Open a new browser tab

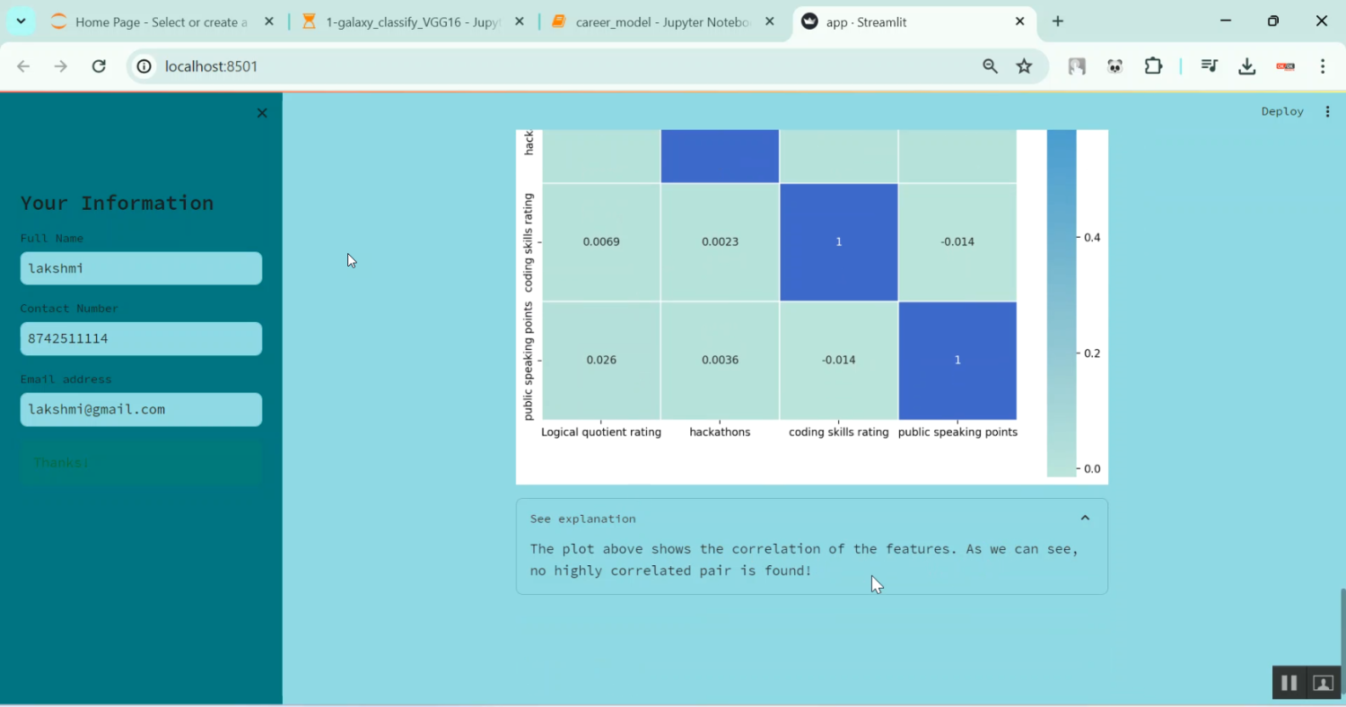click(1058, 22)
